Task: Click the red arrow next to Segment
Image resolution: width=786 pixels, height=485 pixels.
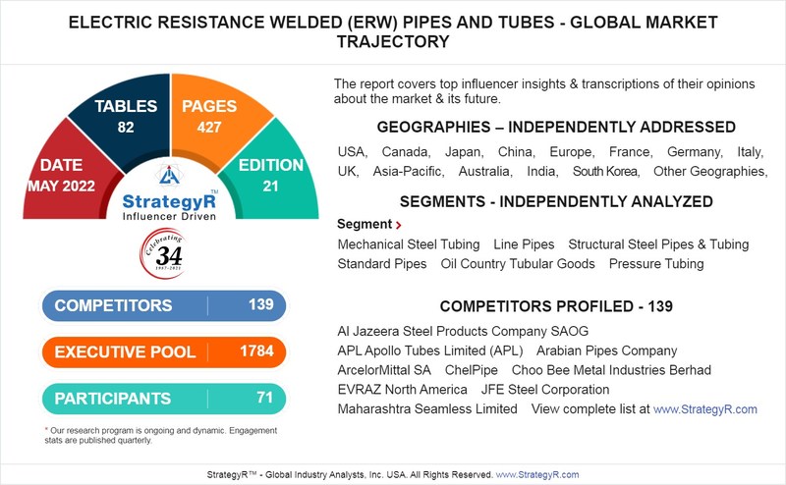Action: click(x=399, y=225)
